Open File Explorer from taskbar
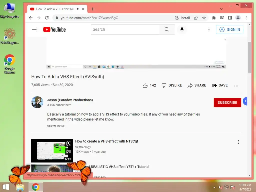The height and width of the screenshot is (192, 256). point(20,187)
